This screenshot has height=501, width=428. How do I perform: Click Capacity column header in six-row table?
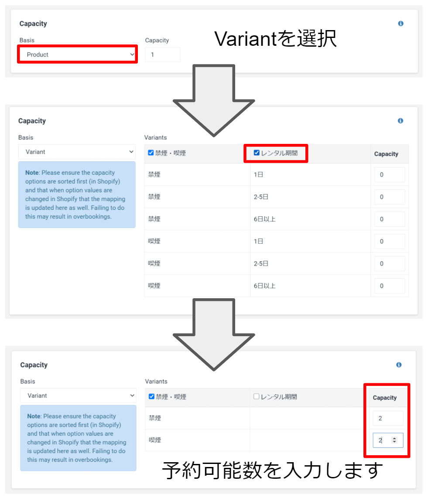(386, 154)
